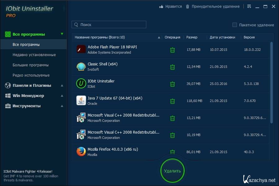279x186 pixels.
Task: Expand the Win Менеджер section
Action: 62,96
